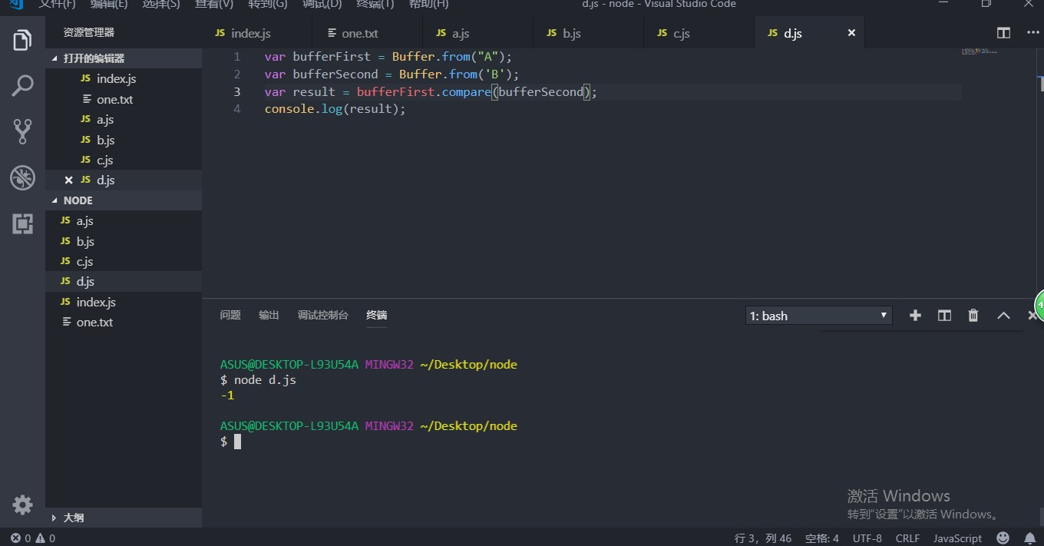Open the Help menu

(428, 4)
